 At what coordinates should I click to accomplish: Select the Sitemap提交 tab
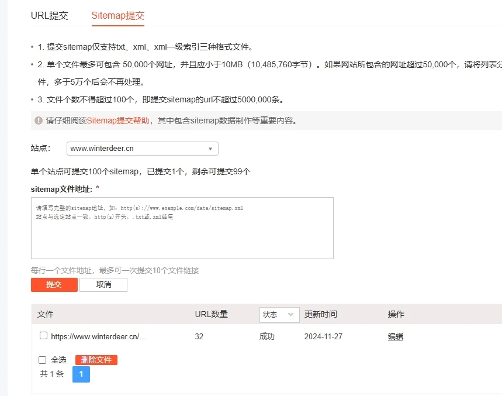117,16
